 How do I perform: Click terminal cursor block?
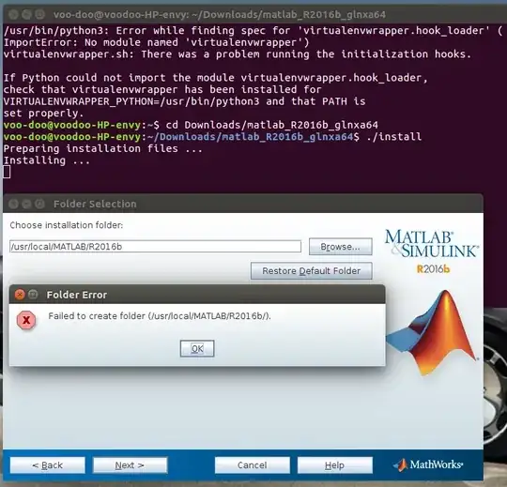point(7,172)
